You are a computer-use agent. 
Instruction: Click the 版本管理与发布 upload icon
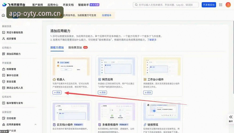coord(3,103)
